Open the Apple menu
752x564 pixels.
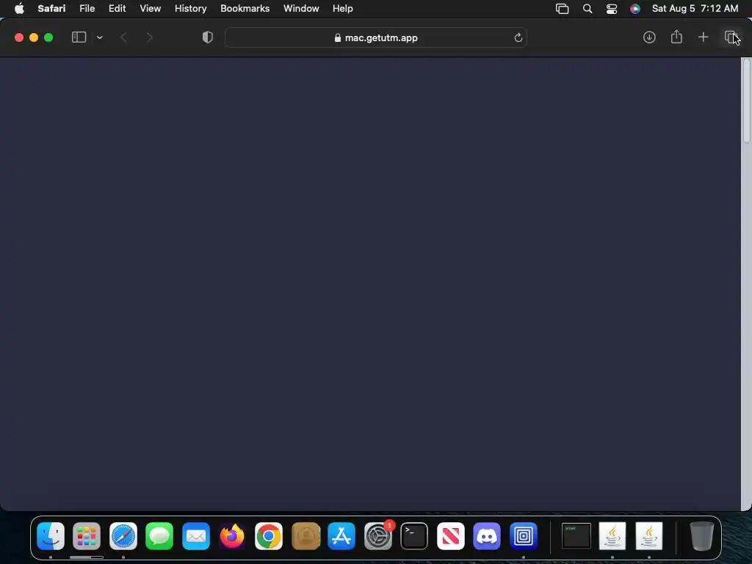[19, 9]
